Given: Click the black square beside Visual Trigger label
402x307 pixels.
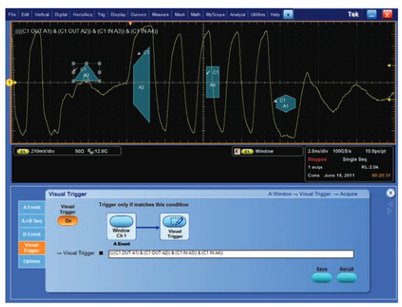Looking at the screenshot, I should (x=101, y=253).
